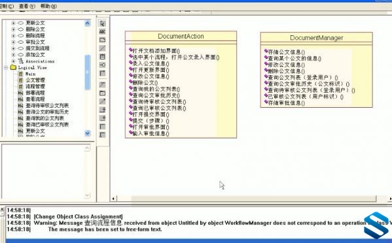Expand the Associations tree node
Viewport: 392px width, 243px height.
[13, 61]
